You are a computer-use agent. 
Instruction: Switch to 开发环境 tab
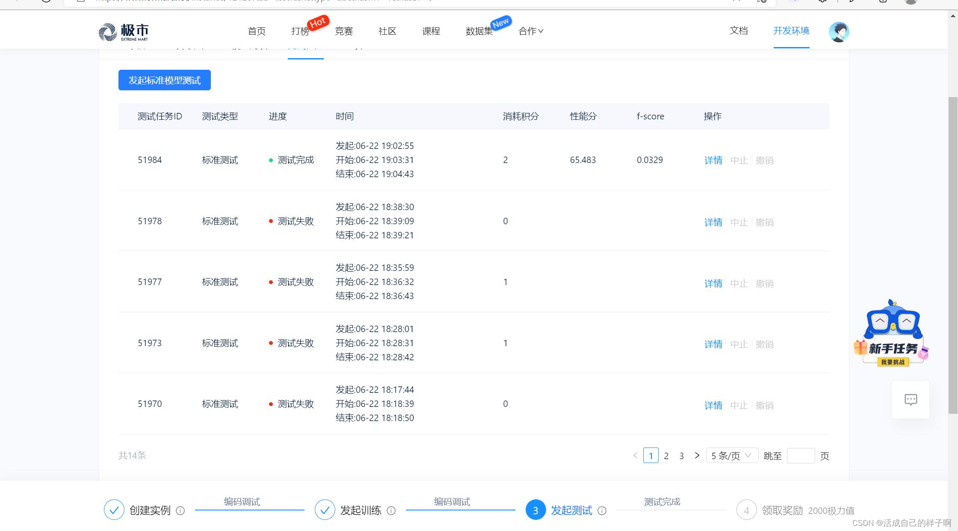tap(791, 31)
